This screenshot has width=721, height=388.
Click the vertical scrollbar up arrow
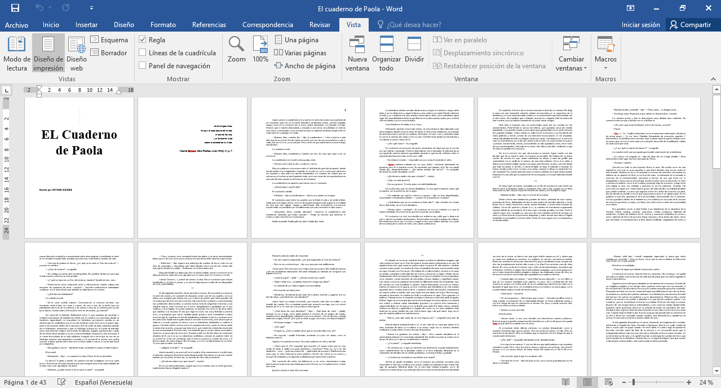[x=716, y=90]
